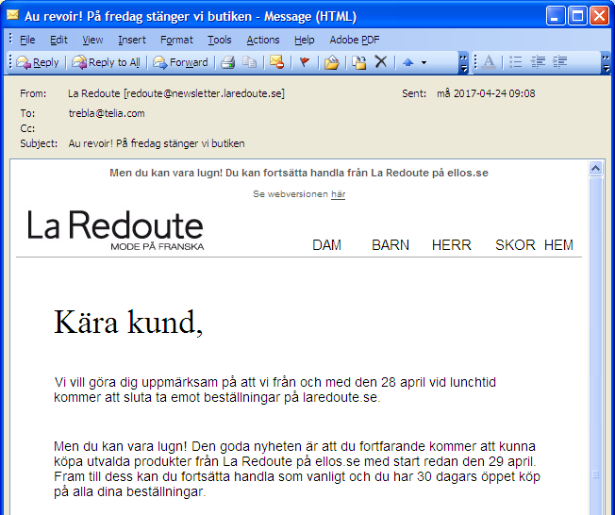Open the HEM category link
The height and width of the screenshot is (515, 615).
558,245
